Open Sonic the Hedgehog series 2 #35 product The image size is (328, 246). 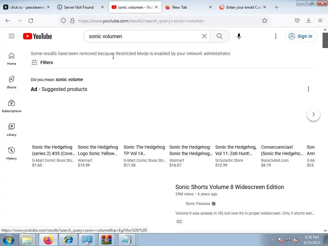pos(53,150)
